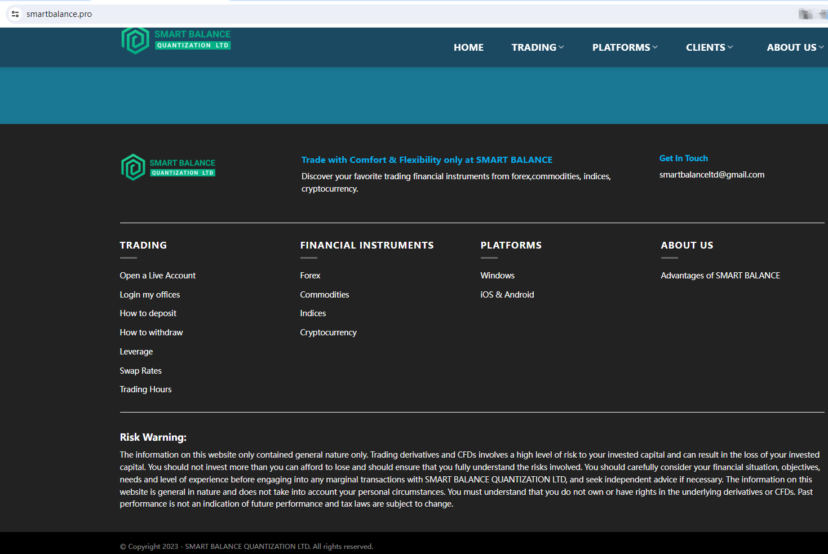828x554 pixels.
Task: View the Swap Rates link
Action: coord(141,371)
